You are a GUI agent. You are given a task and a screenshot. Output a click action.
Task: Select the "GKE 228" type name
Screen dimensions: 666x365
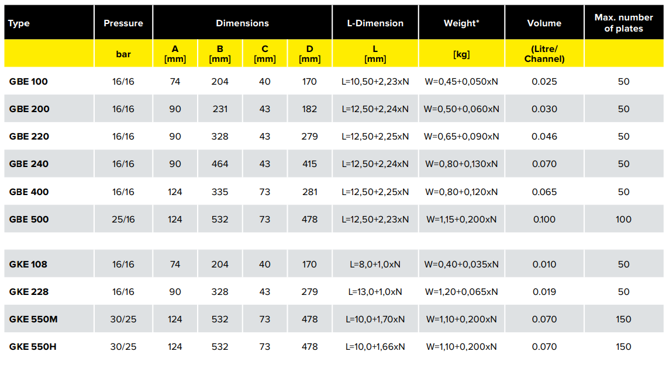29,292
